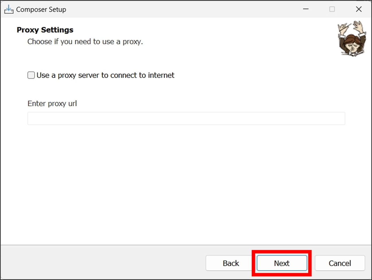372x280 pixels.
Task: Click the right end of the proxy url field
Action: (338, 119)
